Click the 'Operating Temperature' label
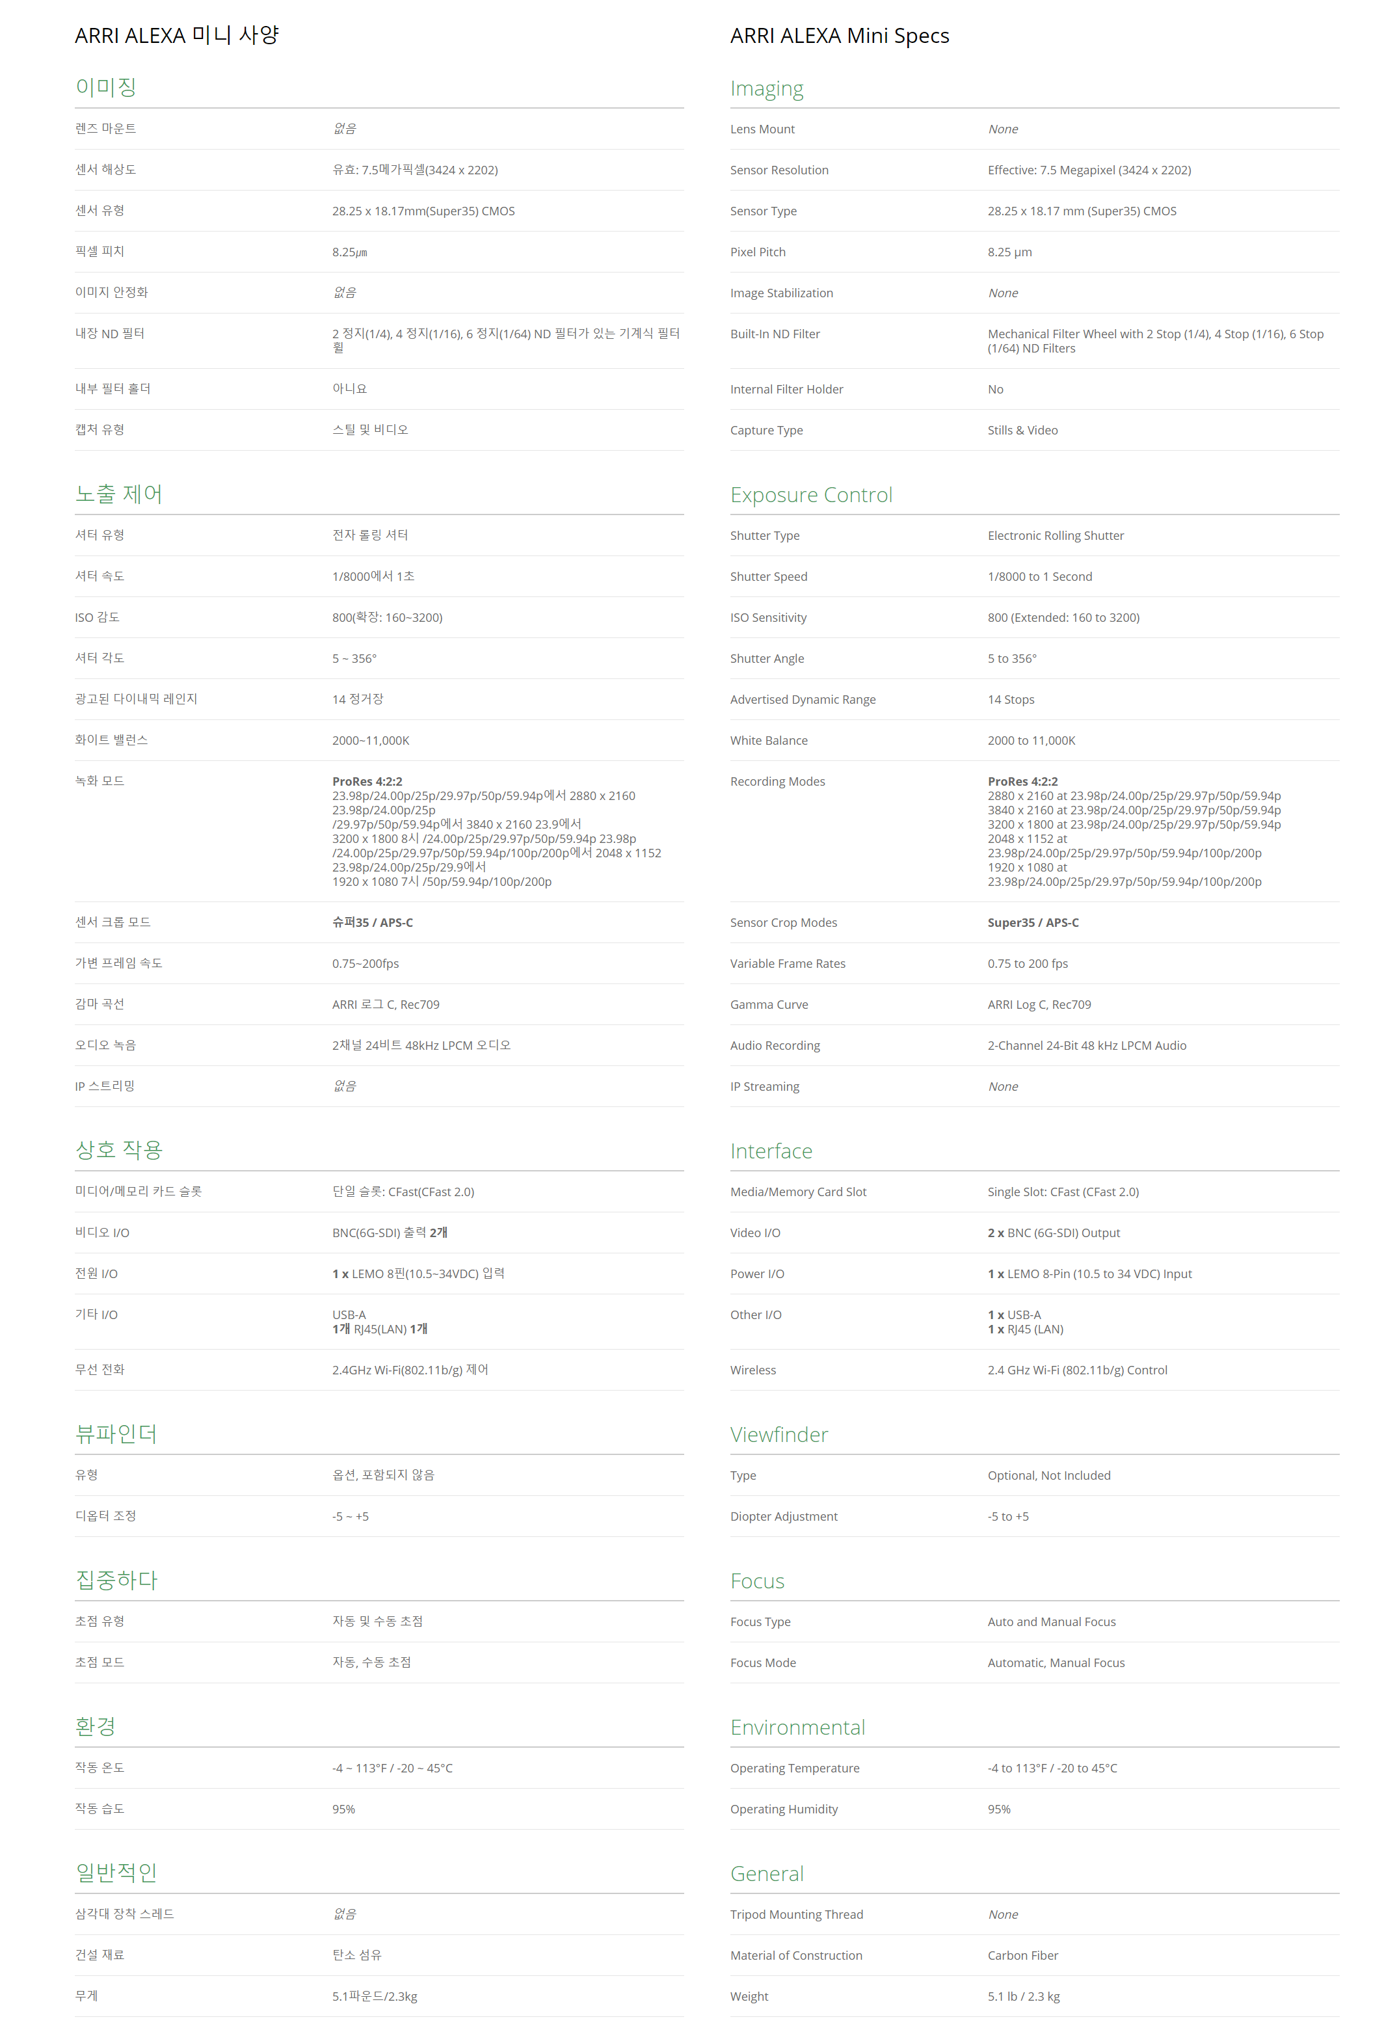This screenshot has width=1397, height=2043. tap(794, 1769)
